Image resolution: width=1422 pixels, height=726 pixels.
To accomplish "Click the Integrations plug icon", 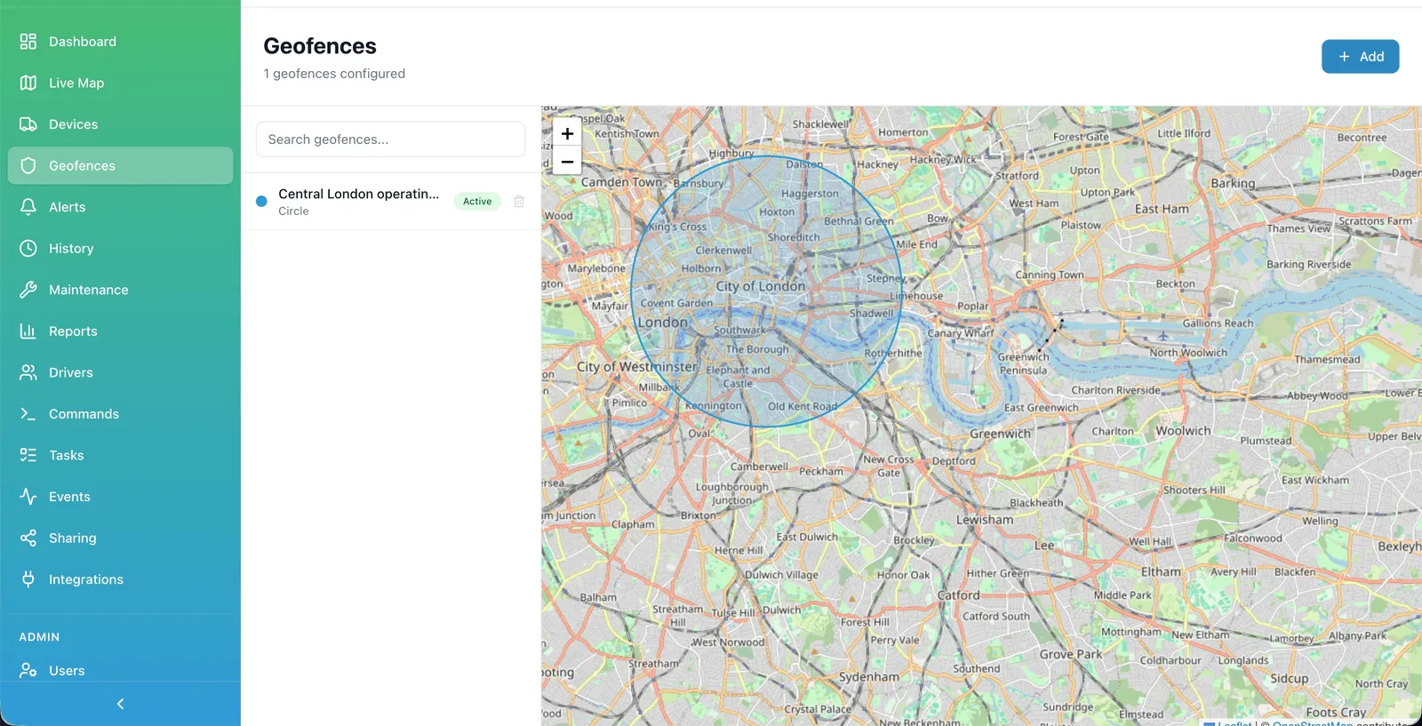I will point(28,579).
